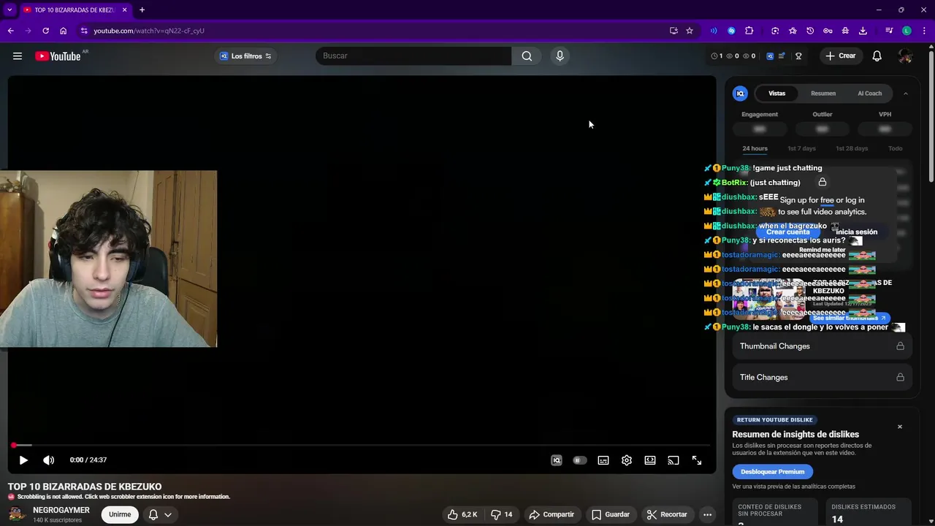Open Los filtros dropdown
Viewport: 935px width, 526px height.
[246, 56]
